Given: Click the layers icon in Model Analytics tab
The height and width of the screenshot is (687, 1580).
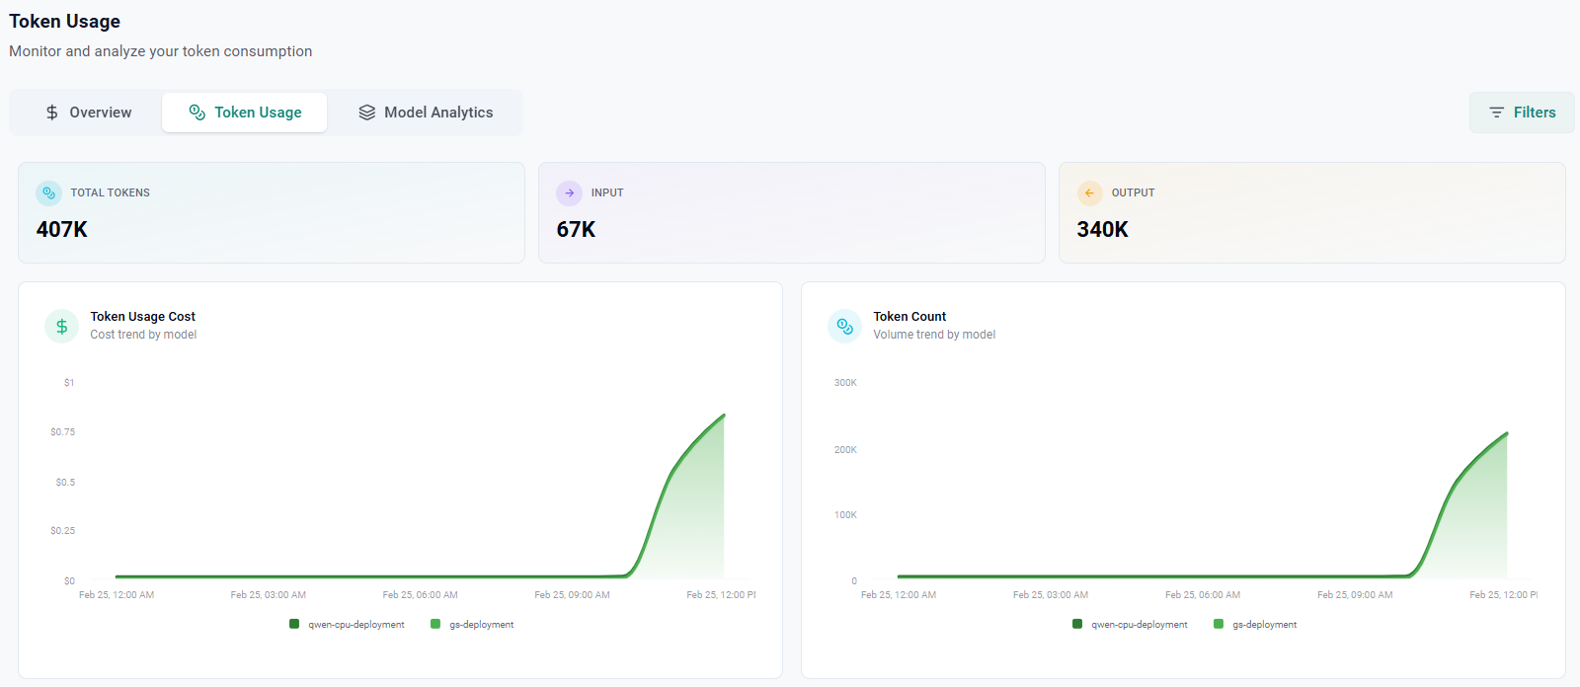Looking at the screenshot, I should click(367, 113).
